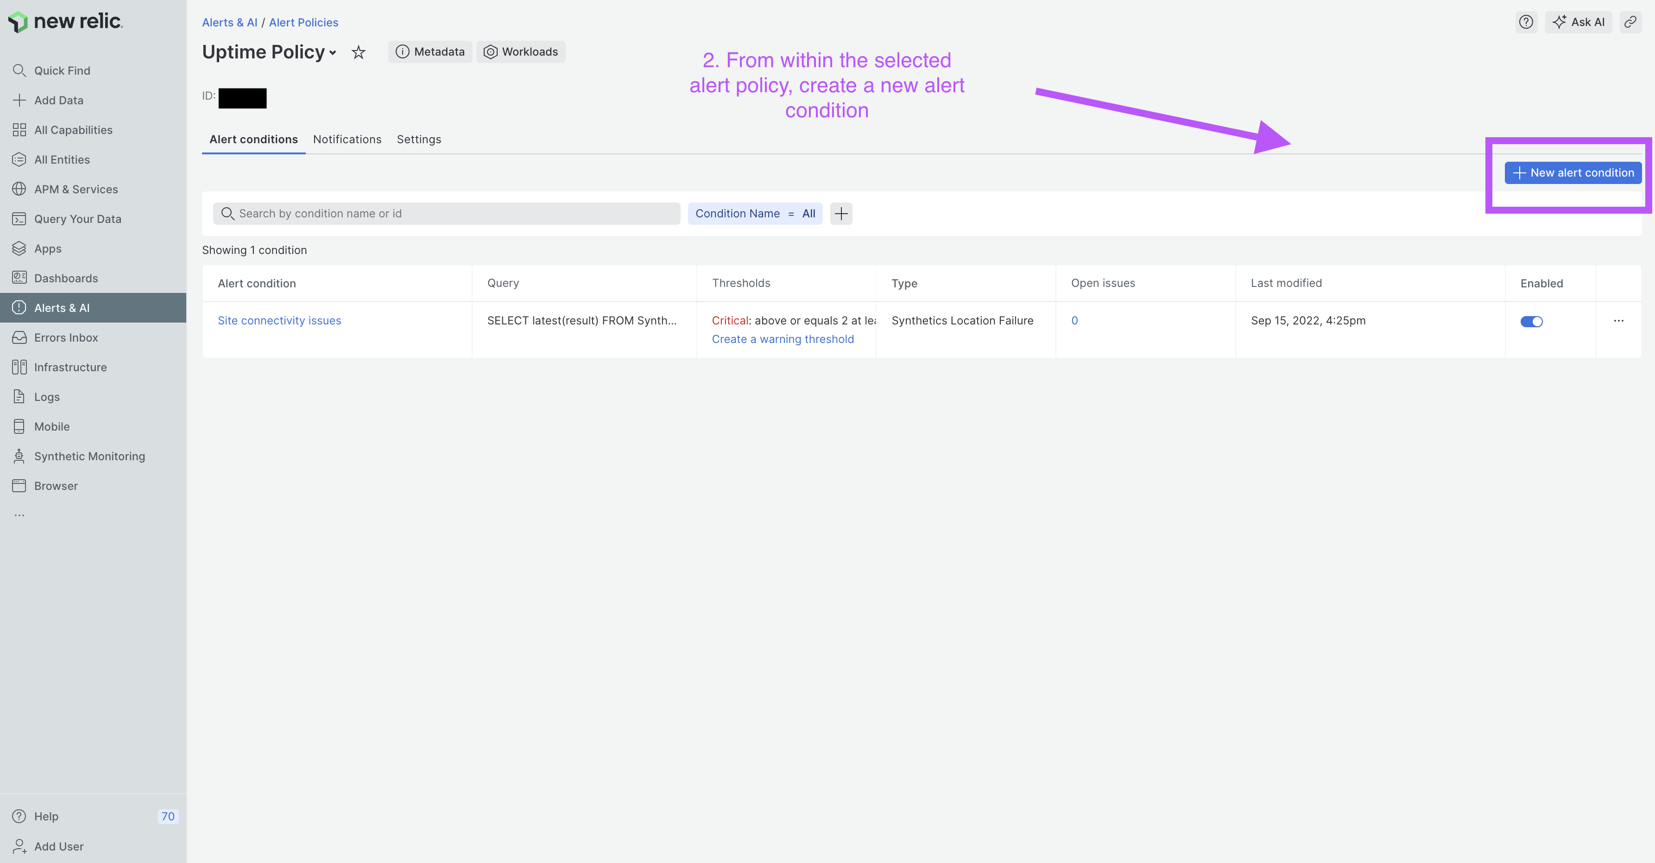Disable the Site connectivity issues condition toggle
The width and height of the screenshot is (1655, 863).
pyautogui.click(x=1531, y=321)
